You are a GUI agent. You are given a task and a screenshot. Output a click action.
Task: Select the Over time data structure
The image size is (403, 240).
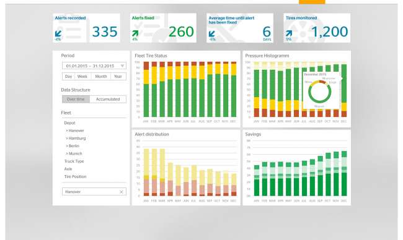point(76,99)
